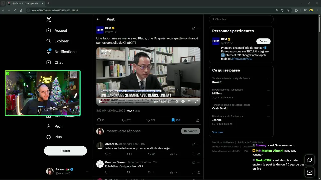This screenshot has height=180, width=321.
Task: Open Koweït trend
Action: (x=217, y=82)
